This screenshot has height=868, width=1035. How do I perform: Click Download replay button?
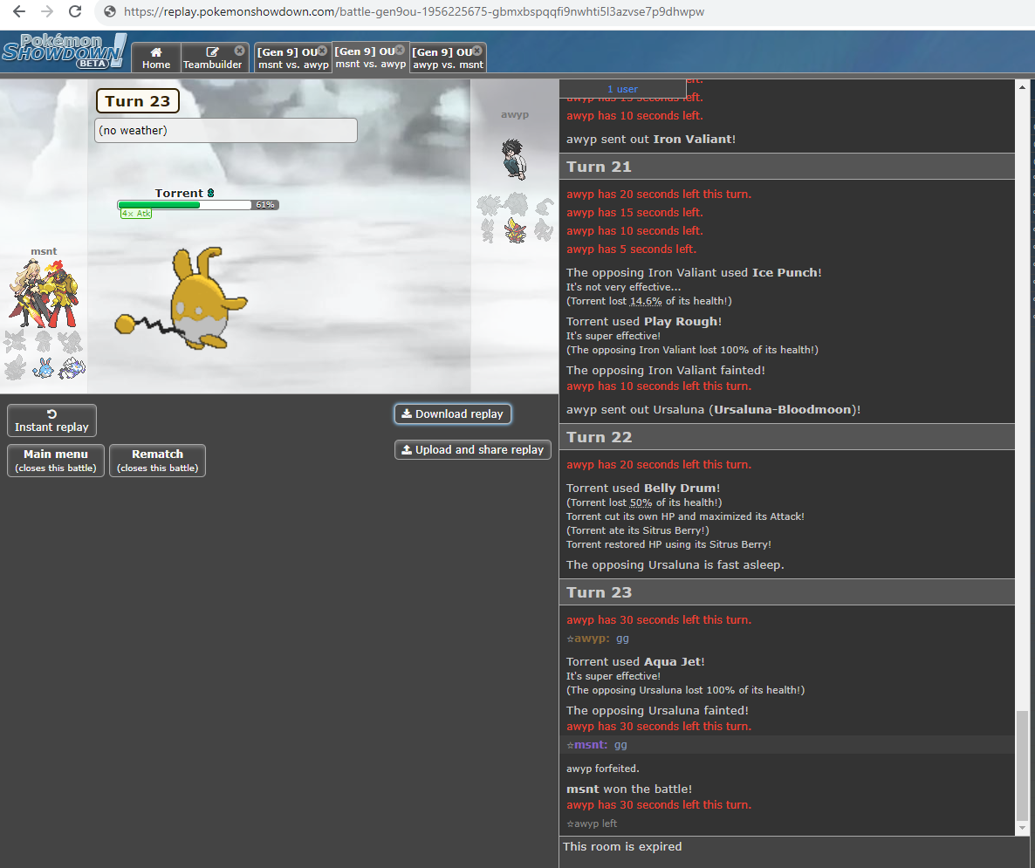click(x=453, y=413)
